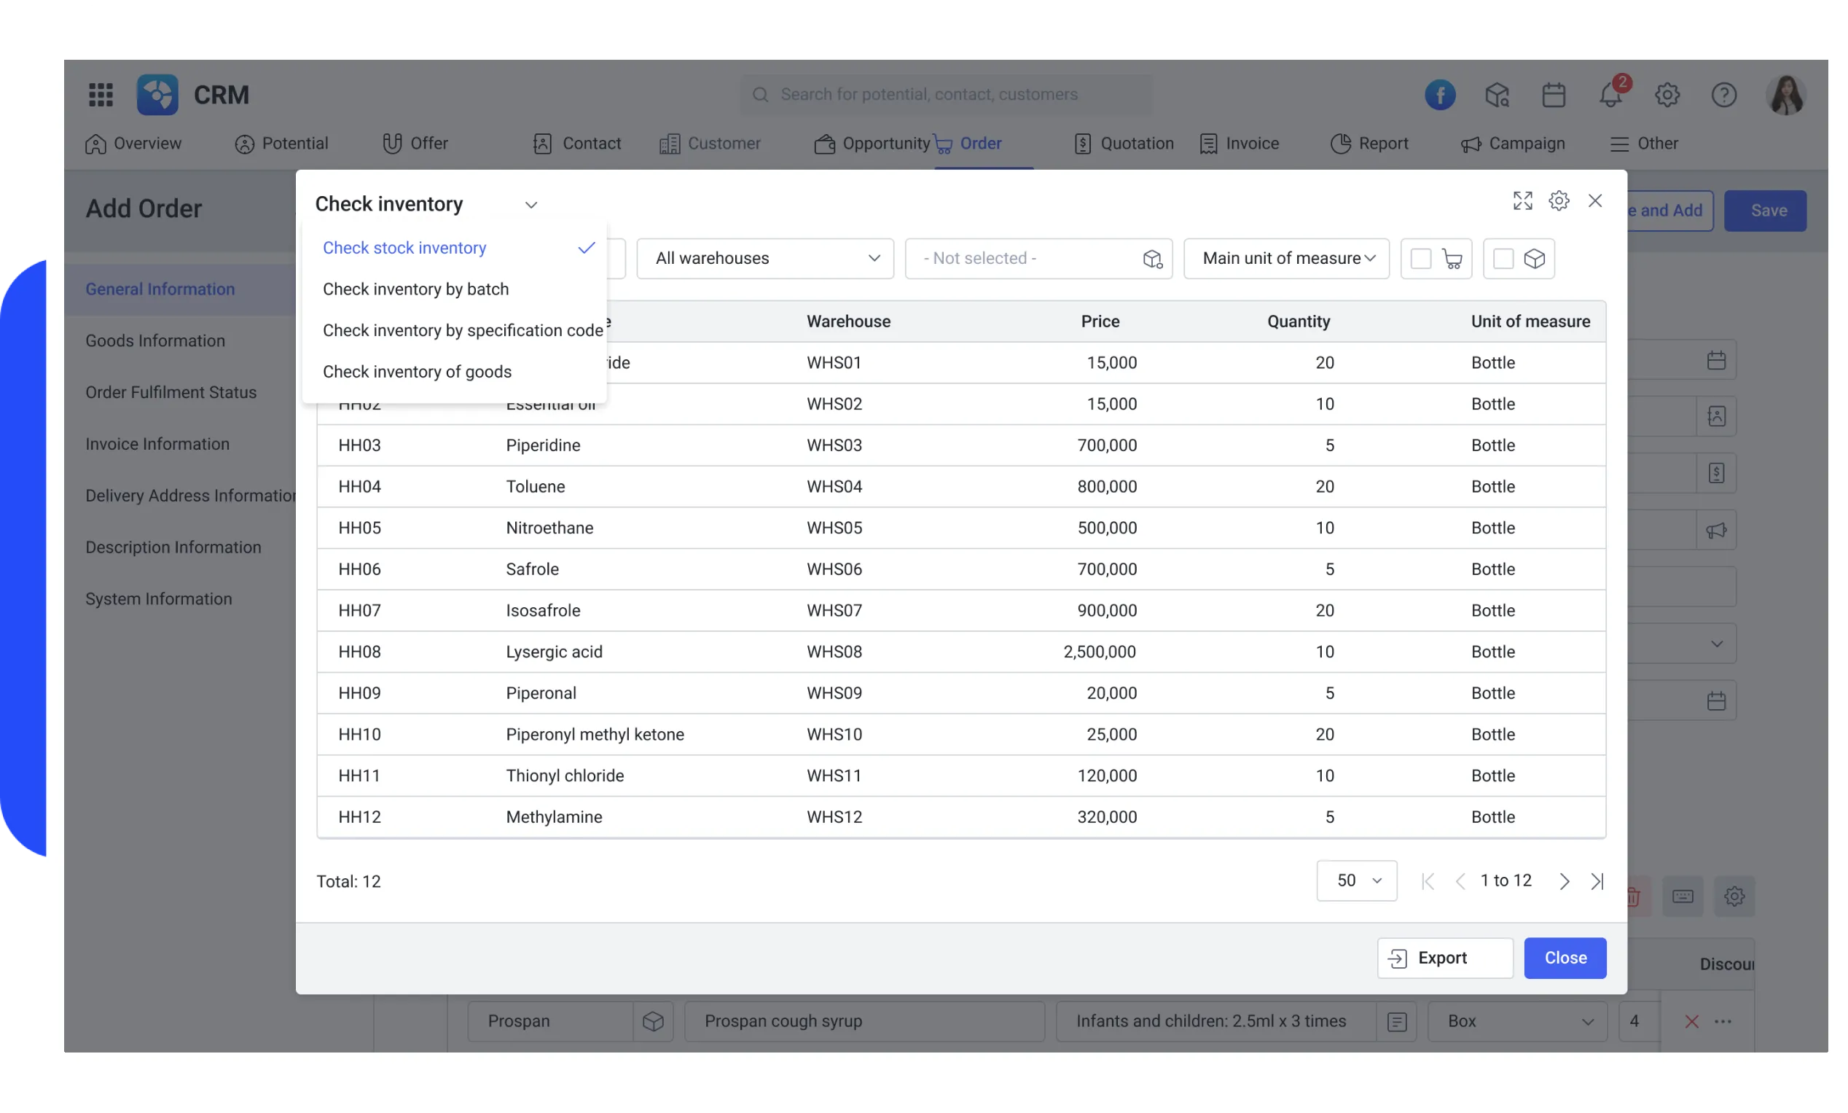Open the page size 50 selector

[1356, 880]
